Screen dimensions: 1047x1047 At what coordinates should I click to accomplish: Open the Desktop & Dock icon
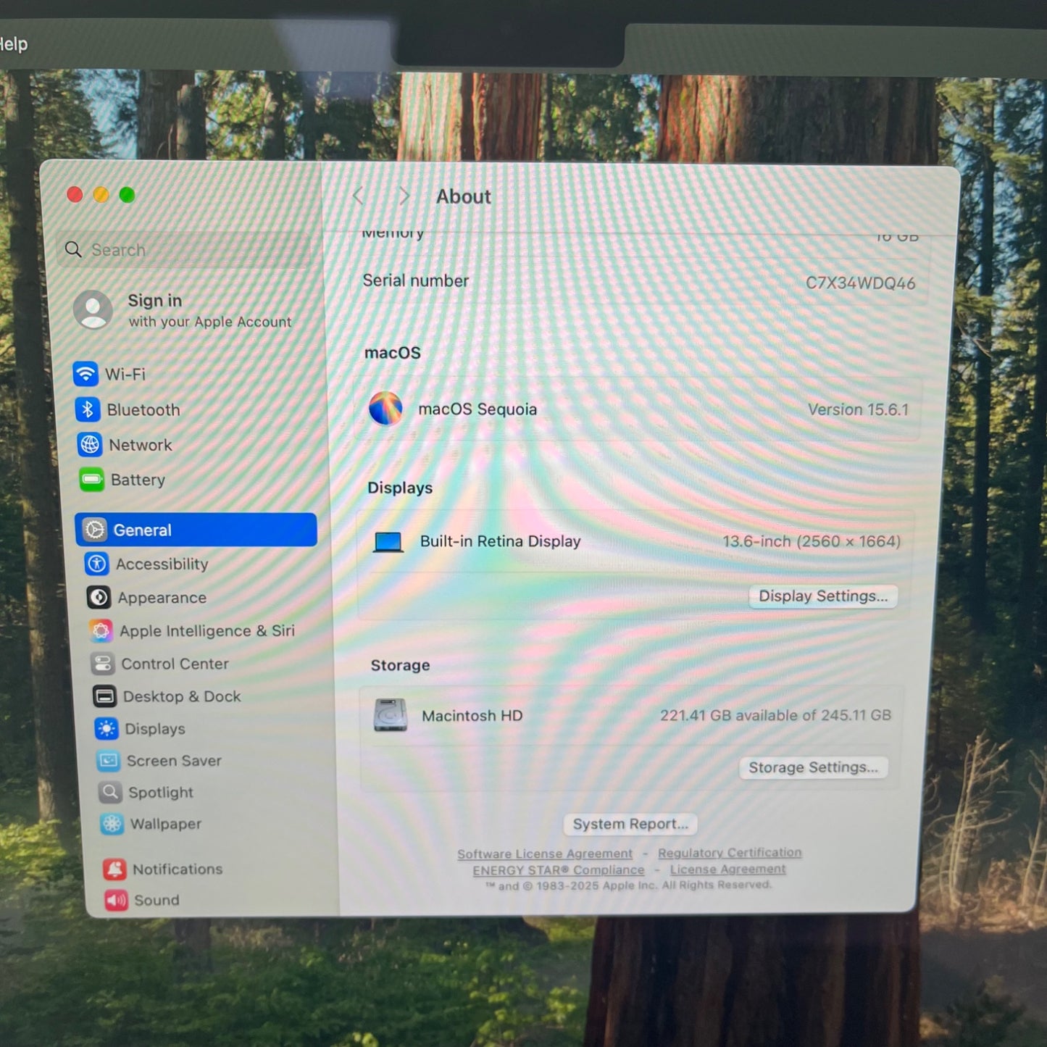[104, 696]
